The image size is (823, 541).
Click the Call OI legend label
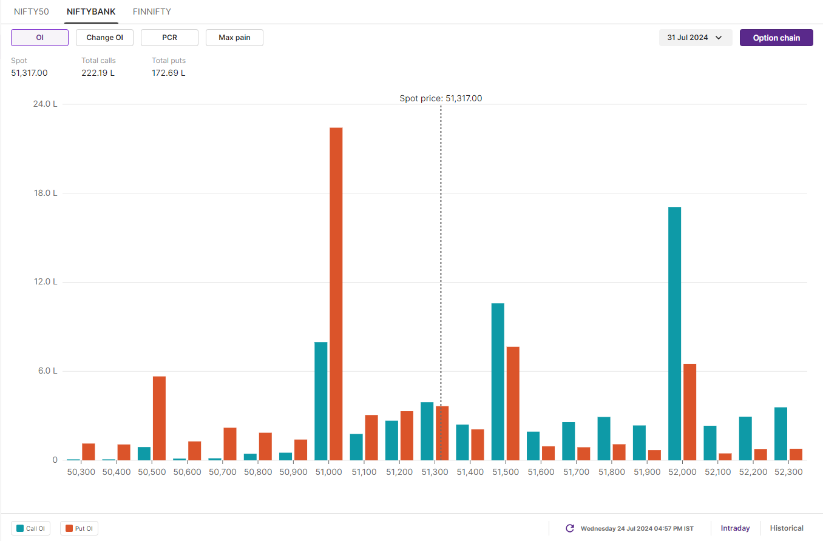click(35, 529)
